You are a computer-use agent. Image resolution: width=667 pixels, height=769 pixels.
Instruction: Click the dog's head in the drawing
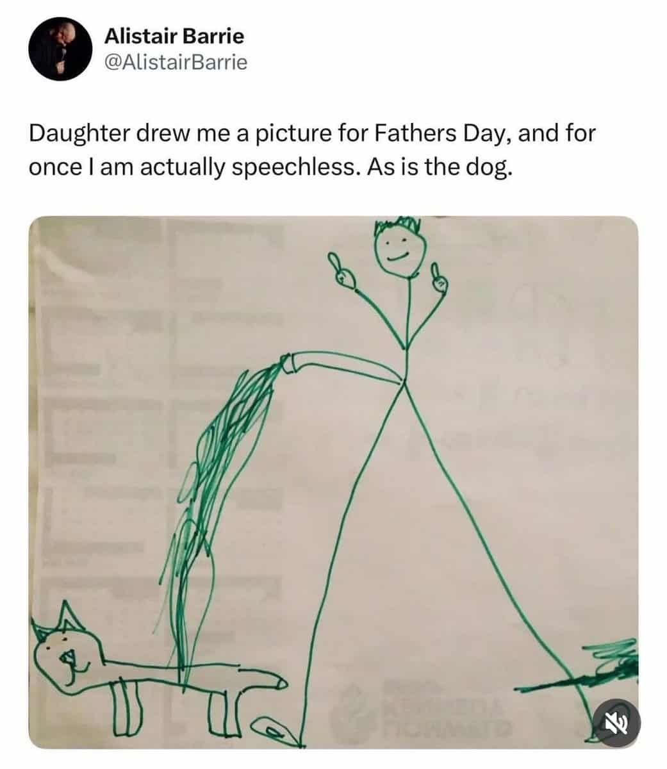click(x=65, y=654)
